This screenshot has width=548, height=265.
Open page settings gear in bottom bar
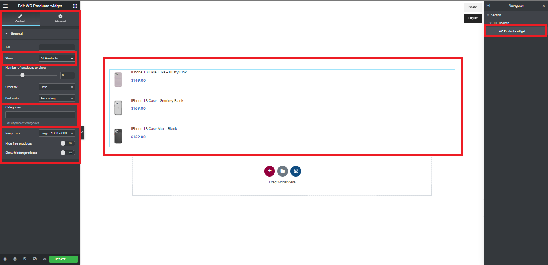(5, 259)
